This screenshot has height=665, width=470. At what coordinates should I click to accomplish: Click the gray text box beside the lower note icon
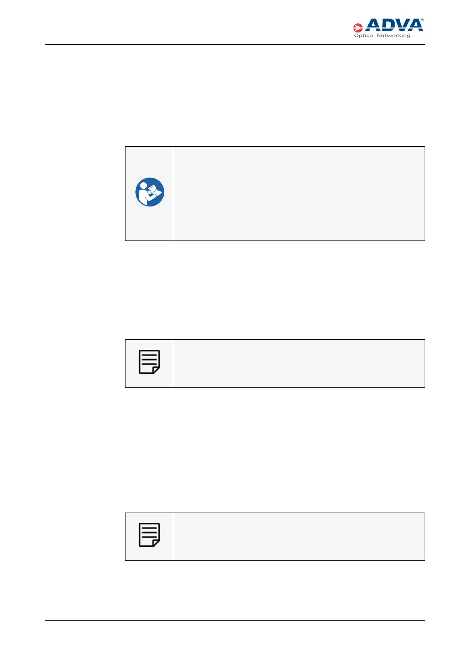click(x=299, y=537)
